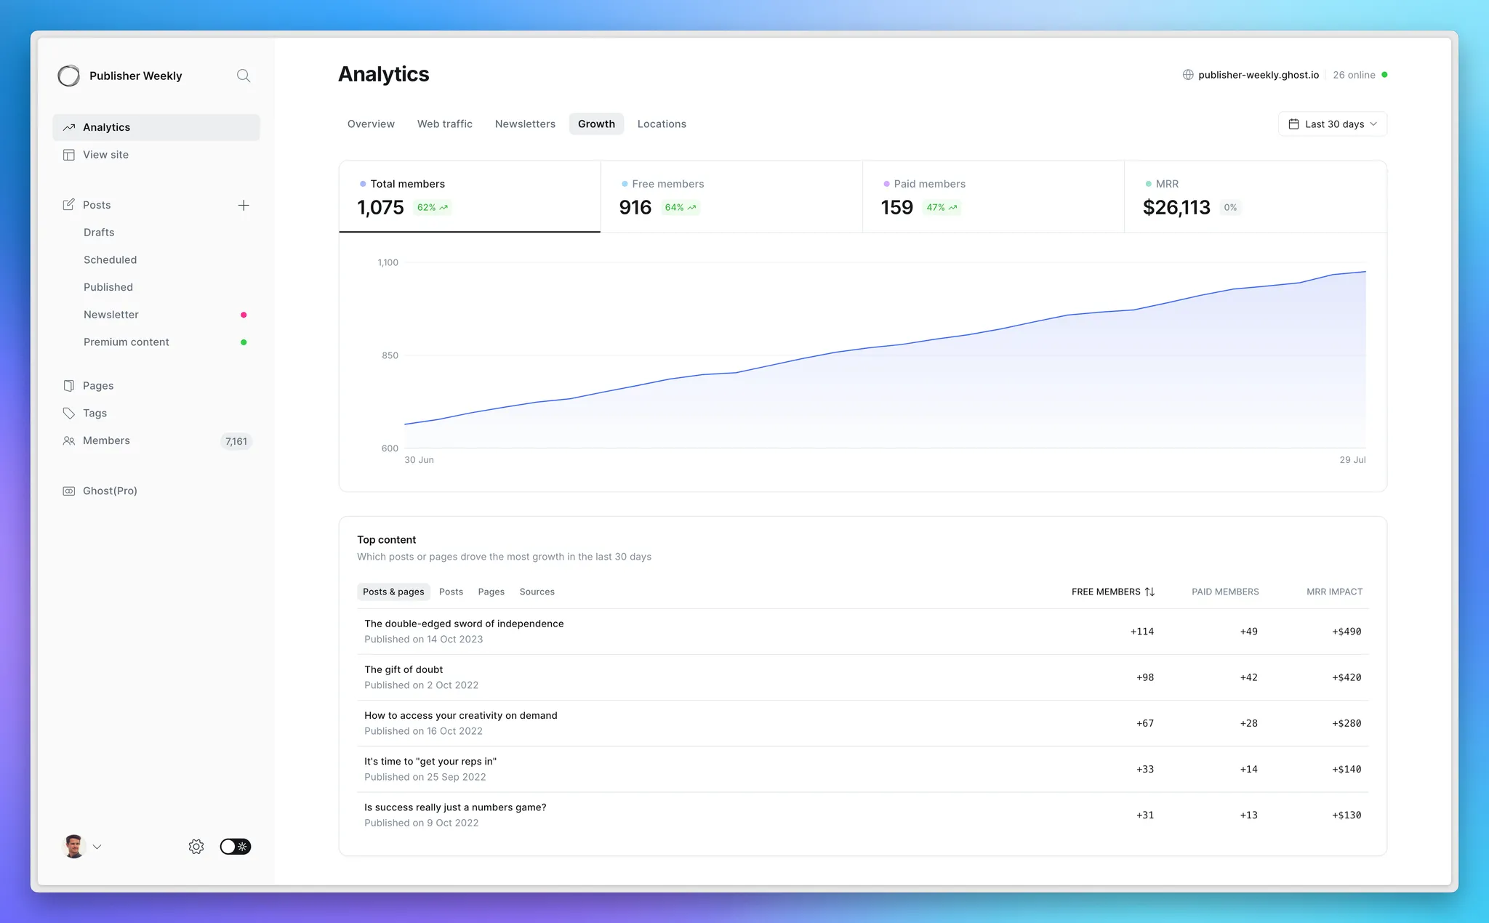Select the Paid members metric card
1489x923 pixels.
coord(992,197)
